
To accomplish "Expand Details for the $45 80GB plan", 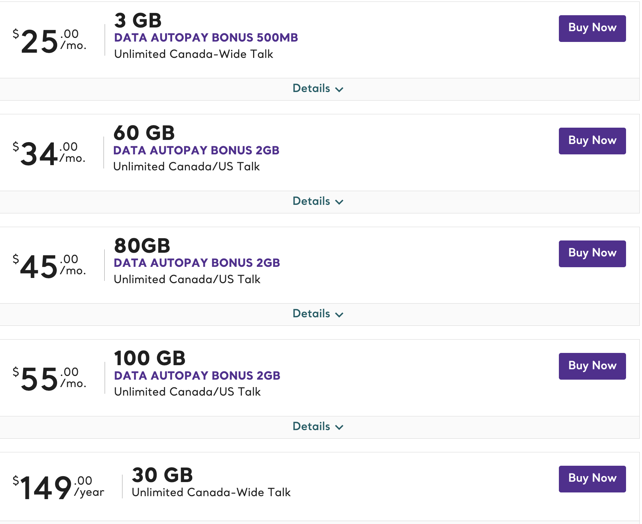I will [311, 314].
